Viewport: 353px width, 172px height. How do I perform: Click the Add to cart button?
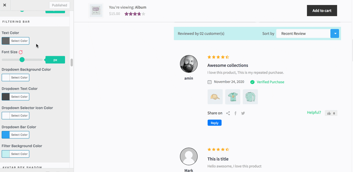(322, 10)
